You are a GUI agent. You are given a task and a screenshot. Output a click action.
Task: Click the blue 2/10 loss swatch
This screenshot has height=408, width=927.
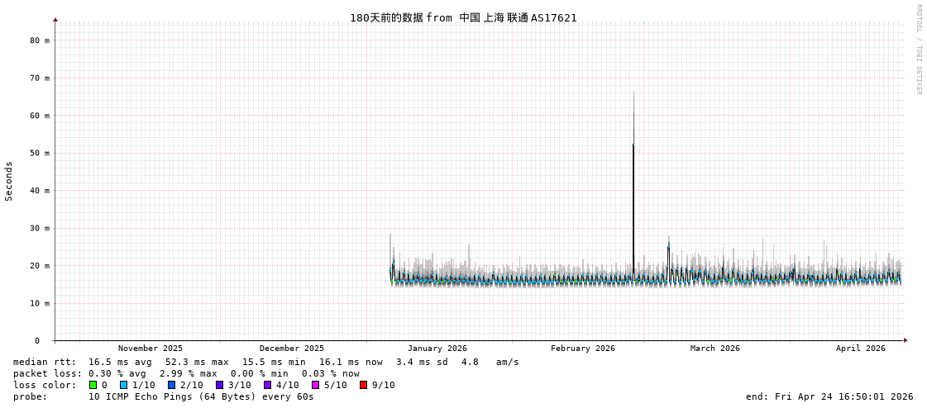[172, 385]
